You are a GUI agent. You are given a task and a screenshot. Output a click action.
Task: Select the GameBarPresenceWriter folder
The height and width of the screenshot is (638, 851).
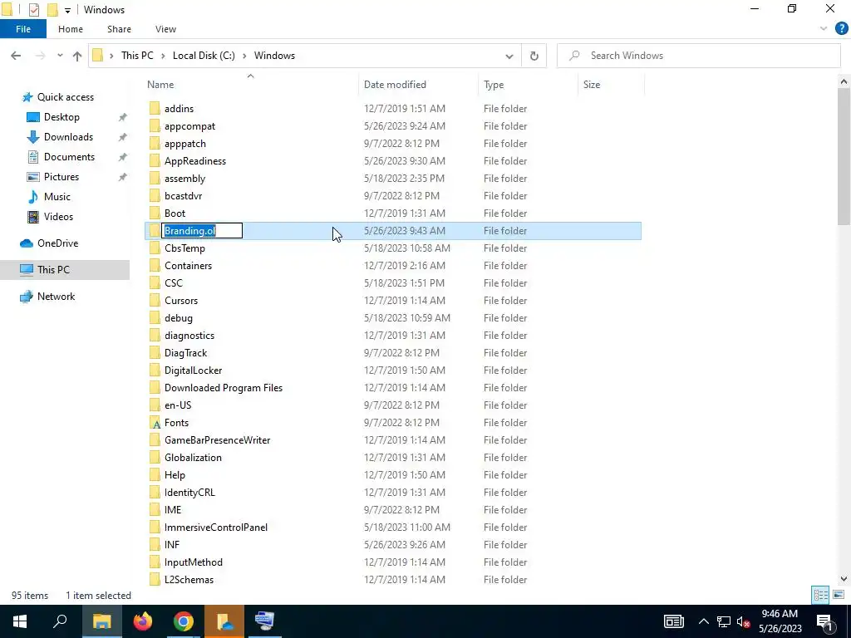[x=218, y=440]
